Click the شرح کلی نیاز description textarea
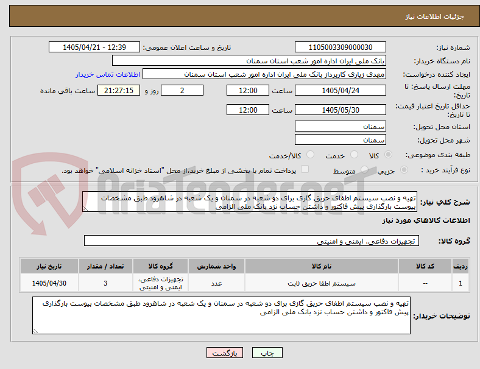 click(x=250, y=202)
